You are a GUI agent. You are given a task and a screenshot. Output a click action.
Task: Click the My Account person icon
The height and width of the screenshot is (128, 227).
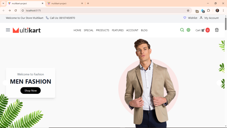tap(201, 18)
